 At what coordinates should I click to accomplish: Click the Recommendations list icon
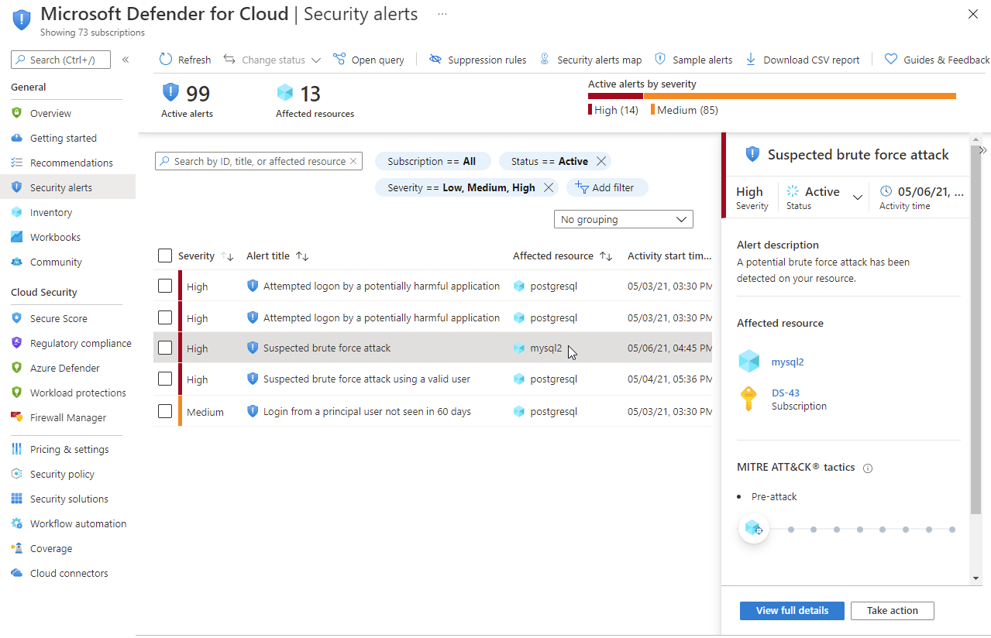(17, 163)
